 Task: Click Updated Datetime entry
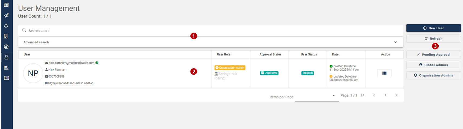point(344,78)
